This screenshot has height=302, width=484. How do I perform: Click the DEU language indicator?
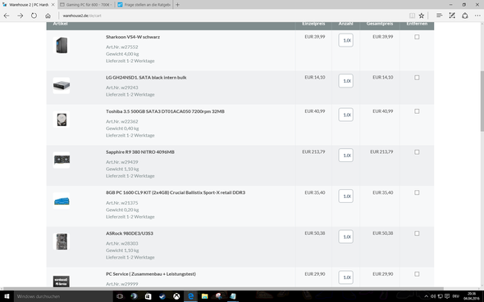pos(455,296)
